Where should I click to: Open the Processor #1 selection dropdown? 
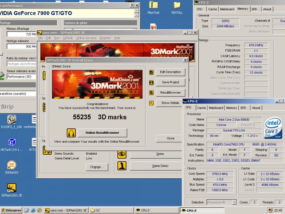click(x=234, y=202)
